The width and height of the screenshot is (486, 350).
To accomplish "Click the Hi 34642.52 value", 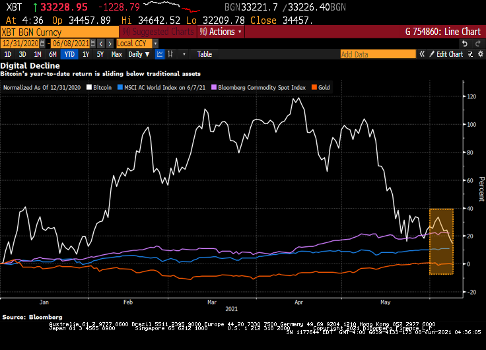I will coord(151,20).
